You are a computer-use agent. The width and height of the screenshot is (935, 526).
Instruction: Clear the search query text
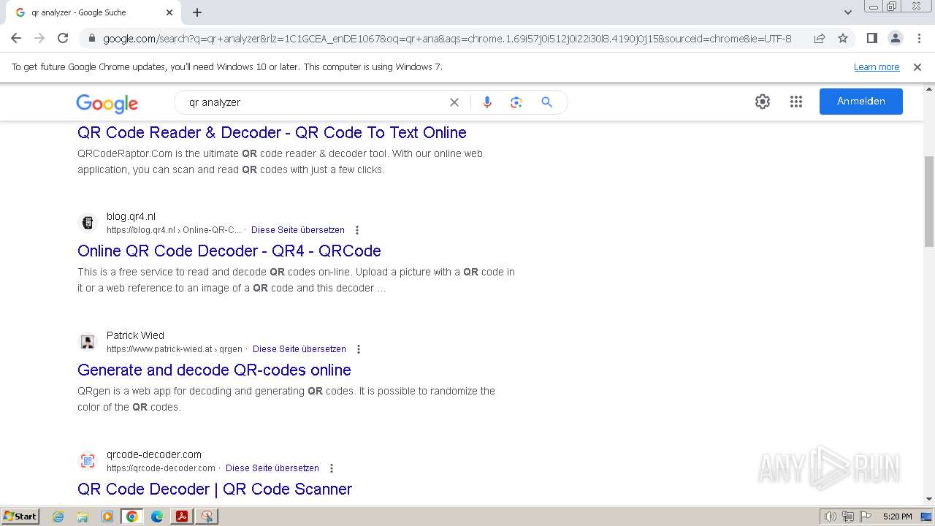tap(454, 102)
